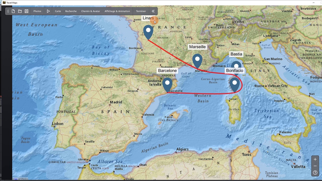This screenshot has width=322, height=181.
Task: Click the Valletta city label on the map
Action: coord(298,166)
